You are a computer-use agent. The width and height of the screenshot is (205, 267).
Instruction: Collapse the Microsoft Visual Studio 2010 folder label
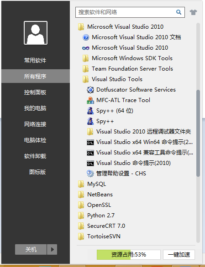click(x=125, y=27)
